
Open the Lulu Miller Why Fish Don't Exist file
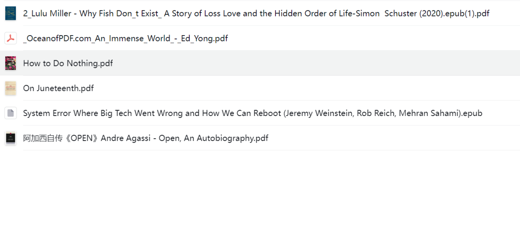[256, 13]
